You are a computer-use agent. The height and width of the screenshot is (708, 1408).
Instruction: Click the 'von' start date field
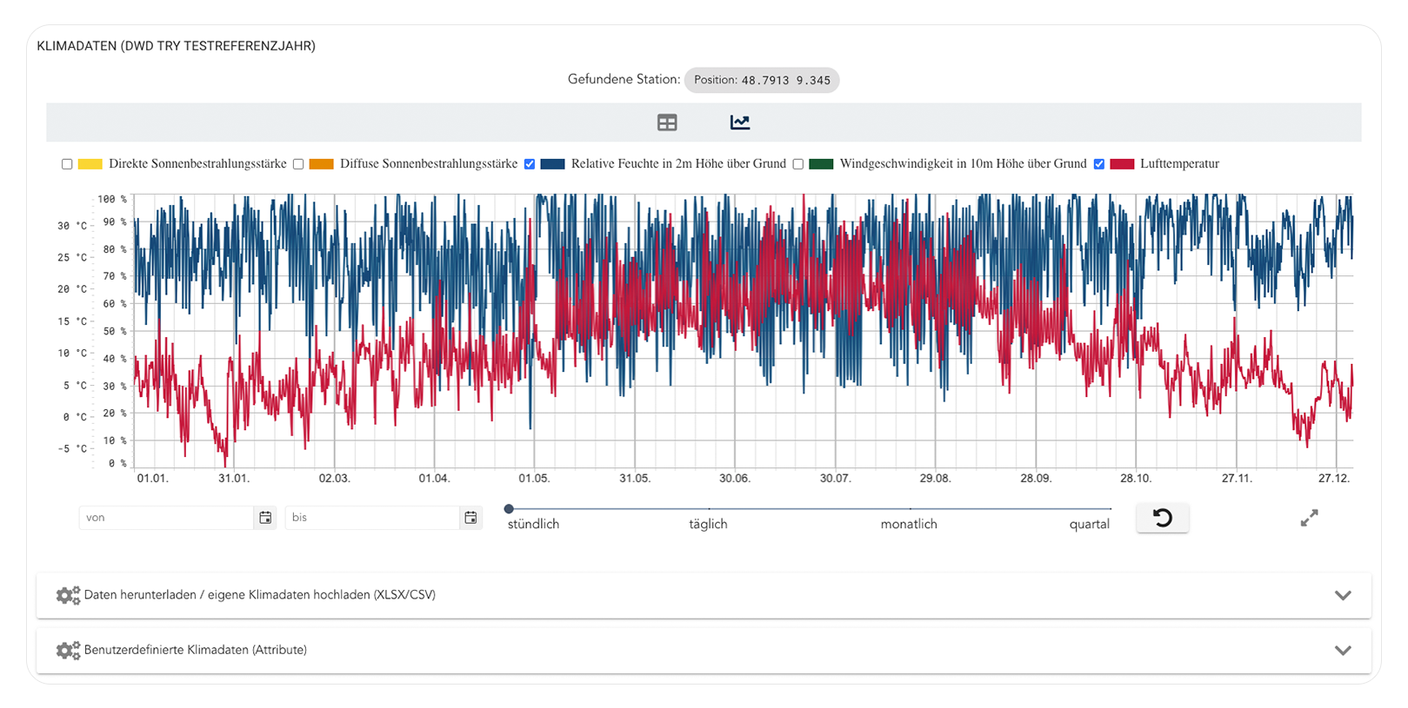coord(165,518)
